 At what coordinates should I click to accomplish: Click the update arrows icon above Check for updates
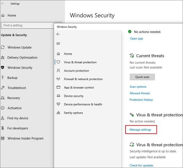(x=132, y=145)
